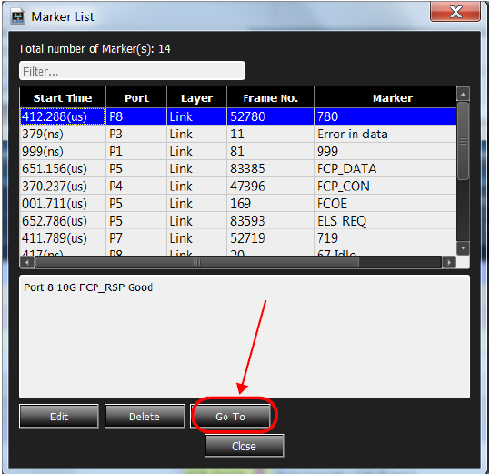Sort by Start Time column header

coord(63,98)
